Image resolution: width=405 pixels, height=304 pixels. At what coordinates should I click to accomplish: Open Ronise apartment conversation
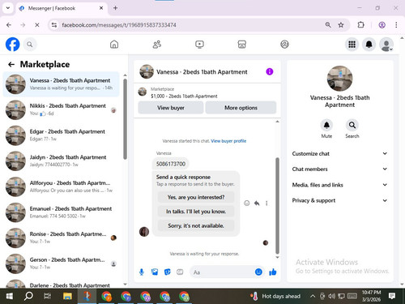coord(61,238)
